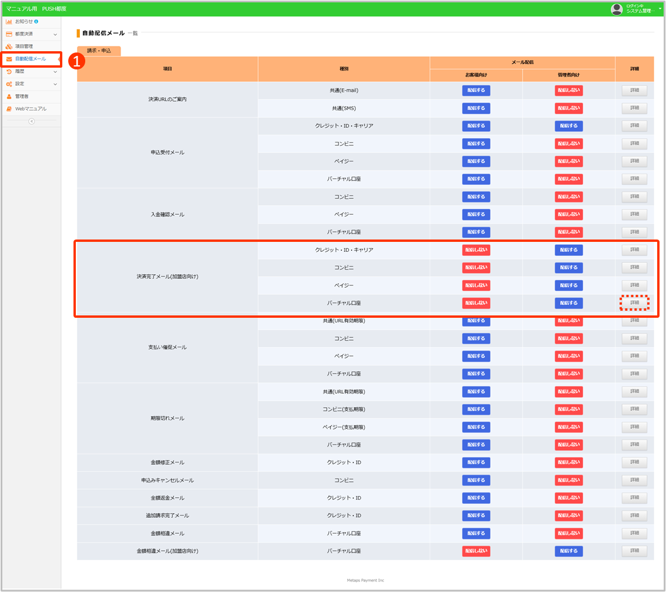Open 詳細 for 決済完了メール バーチャル口座 row
Viewport: 666px width, 592px height.
(634, 302)
